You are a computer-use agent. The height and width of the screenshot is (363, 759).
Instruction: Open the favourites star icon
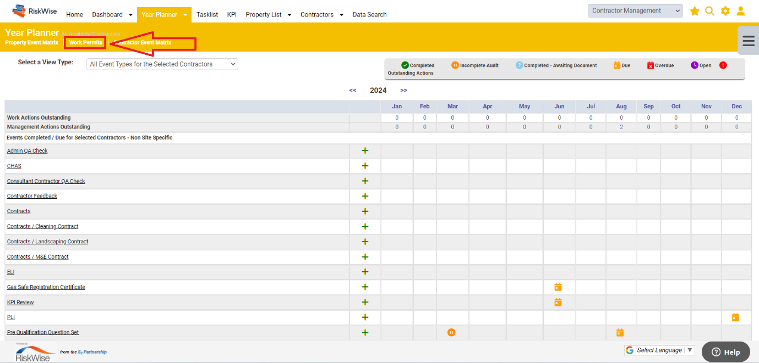[695, 11]
